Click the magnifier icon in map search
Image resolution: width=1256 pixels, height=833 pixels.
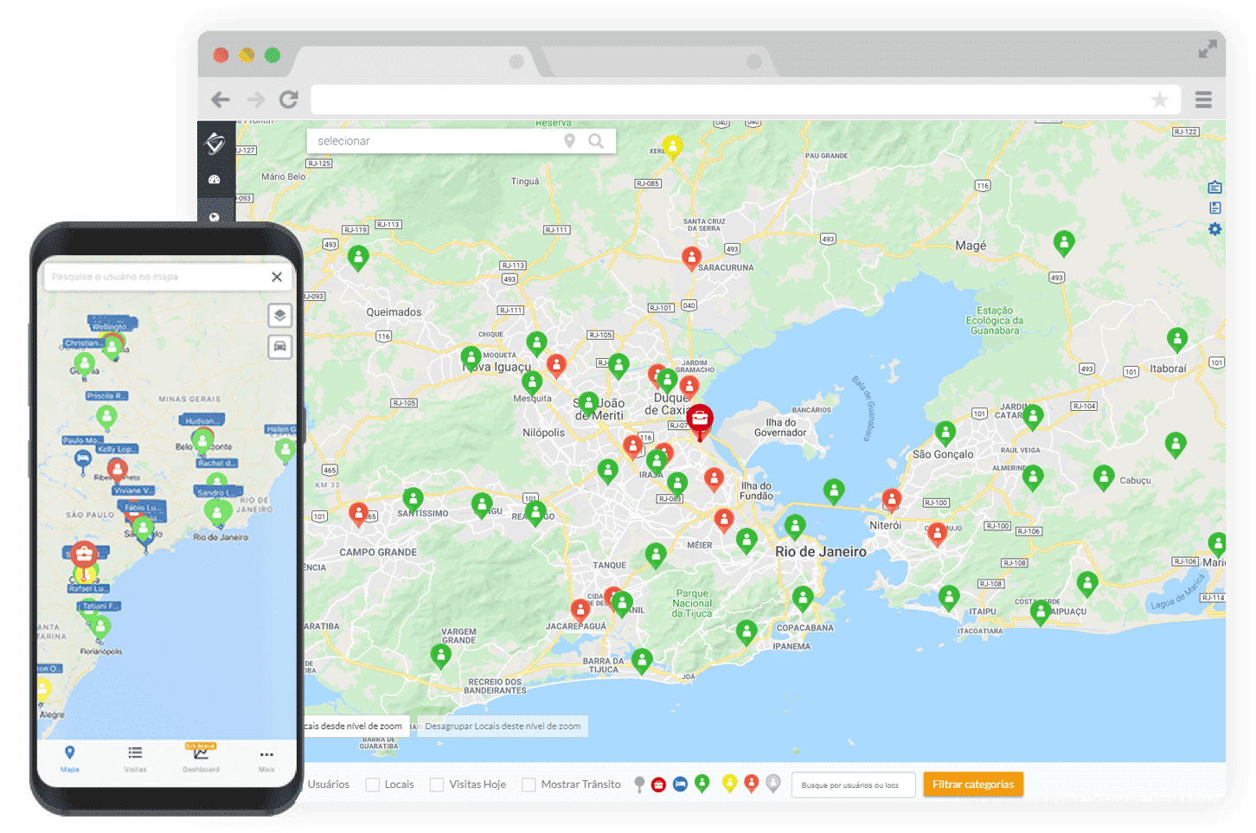click(596, 141)
